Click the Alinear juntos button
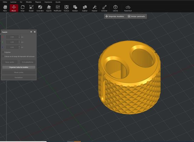 click(19, 72)
